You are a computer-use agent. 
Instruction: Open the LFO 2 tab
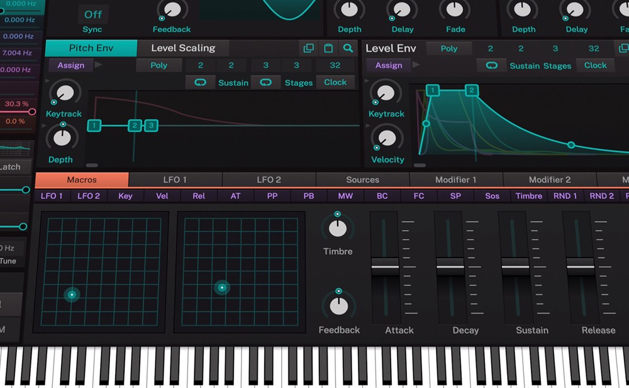tap(269, 180)
